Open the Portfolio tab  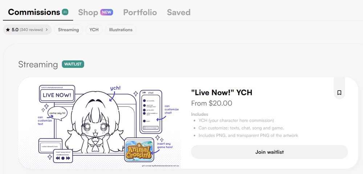[140, 12]
